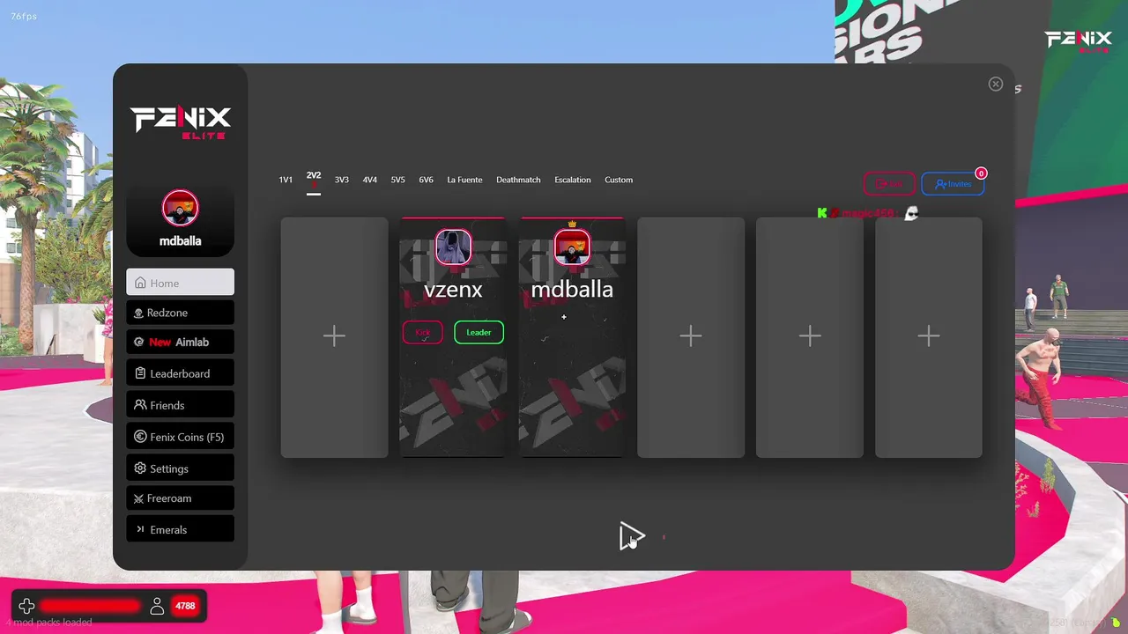Switch to the 5V5 tab
The image size is (1128, 634).
click(x=398, y=180)
